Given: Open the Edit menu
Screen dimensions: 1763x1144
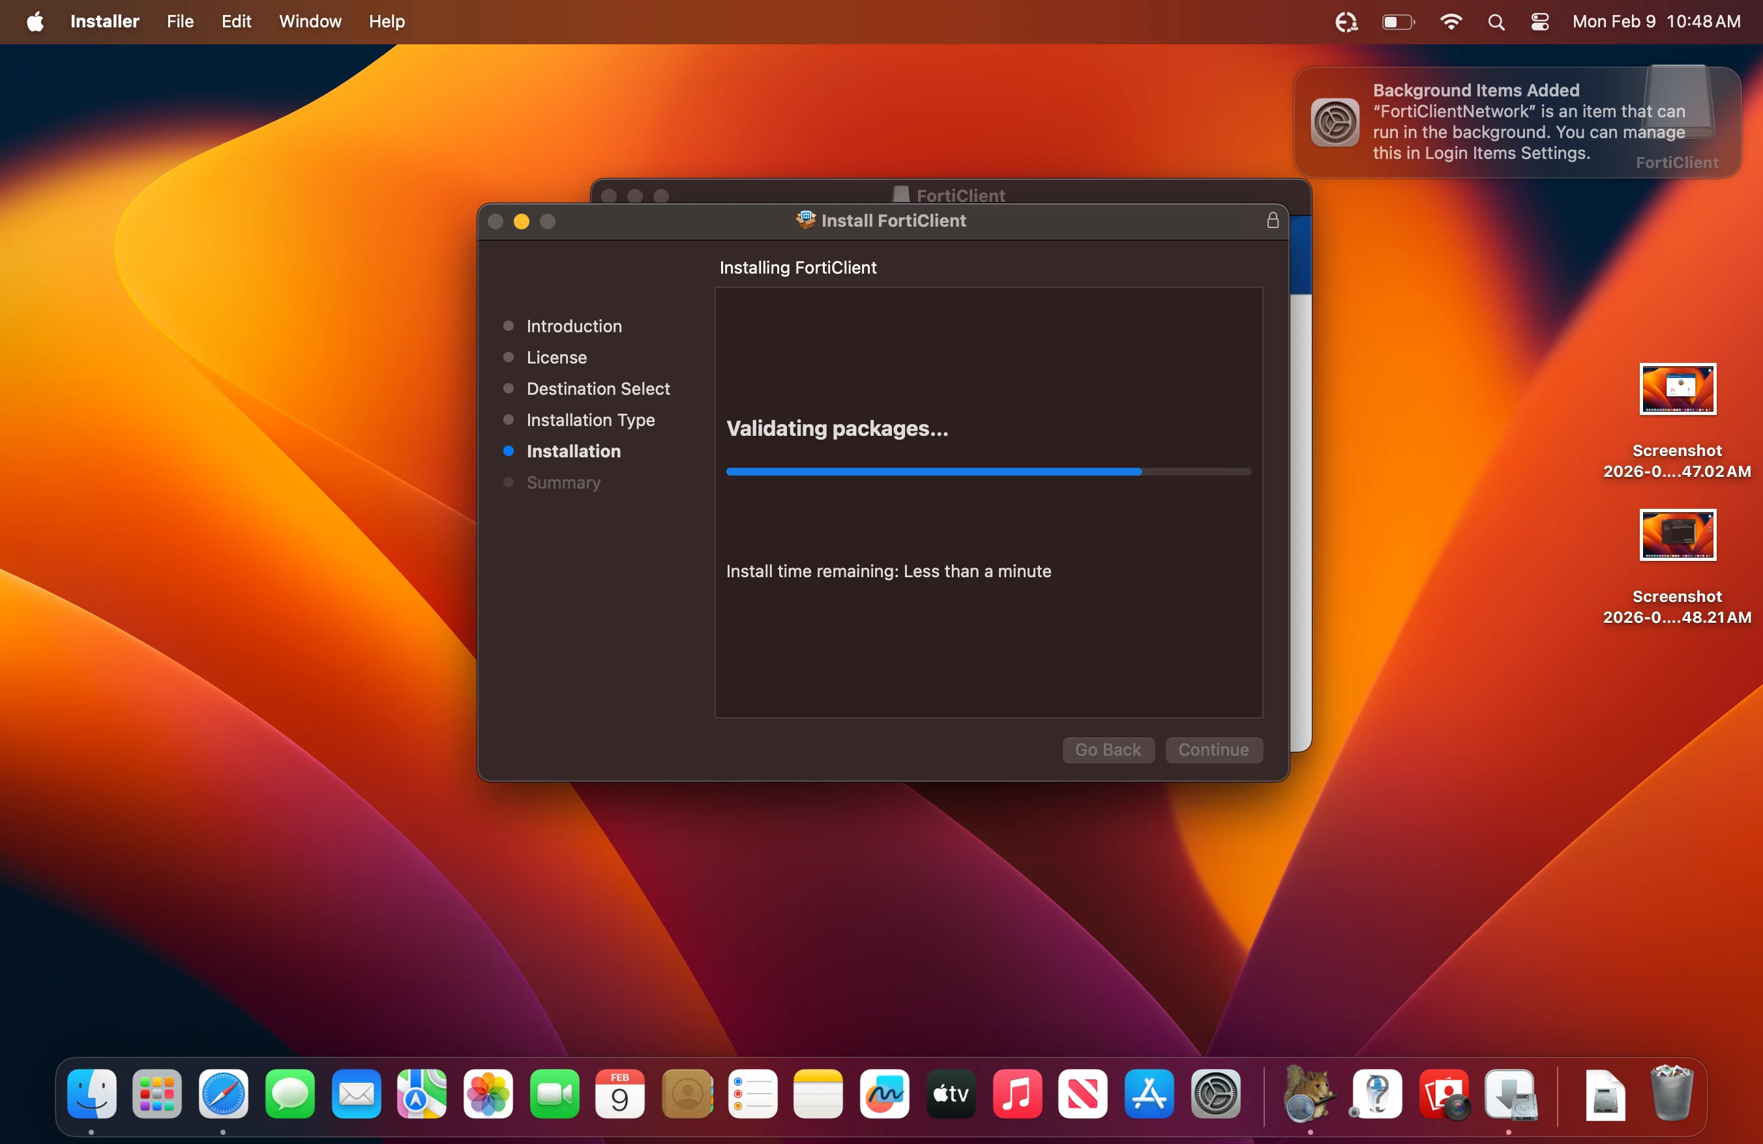Looking at the screenshot, I should [236, 22].
